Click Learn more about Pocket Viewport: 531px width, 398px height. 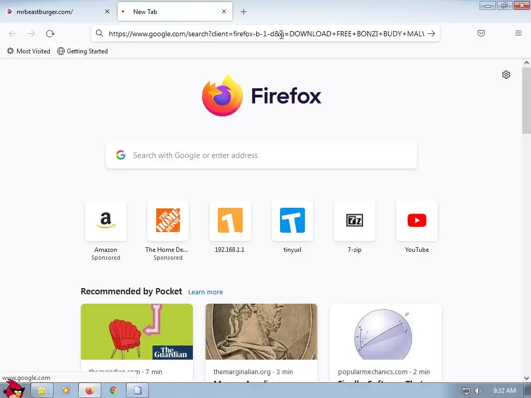(x=205, y=292)
